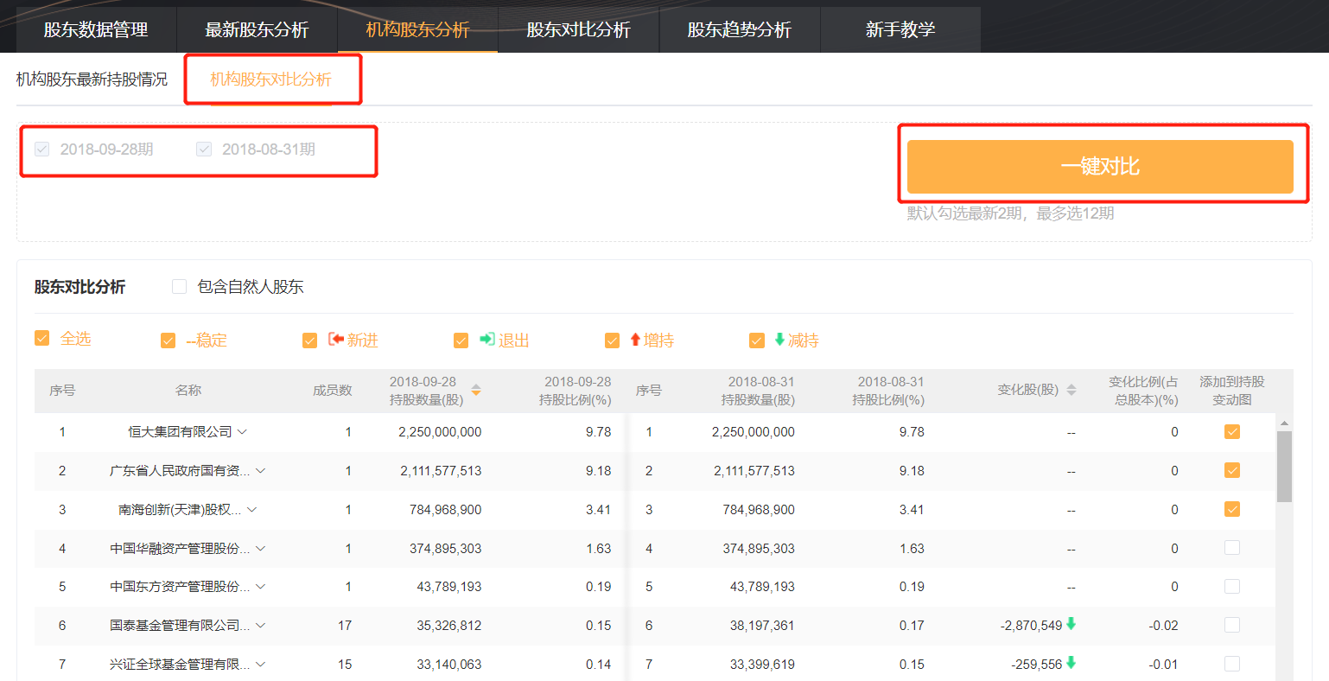
Task: Click 2018-08-31 持股比例(%) header
Action: (x=889, y=391)
